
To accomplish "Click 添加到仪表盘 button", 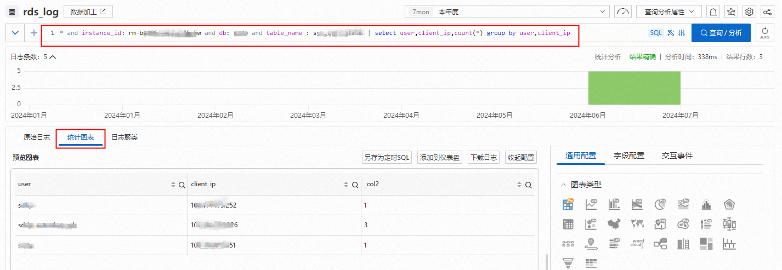I will (x=440, y=158).
